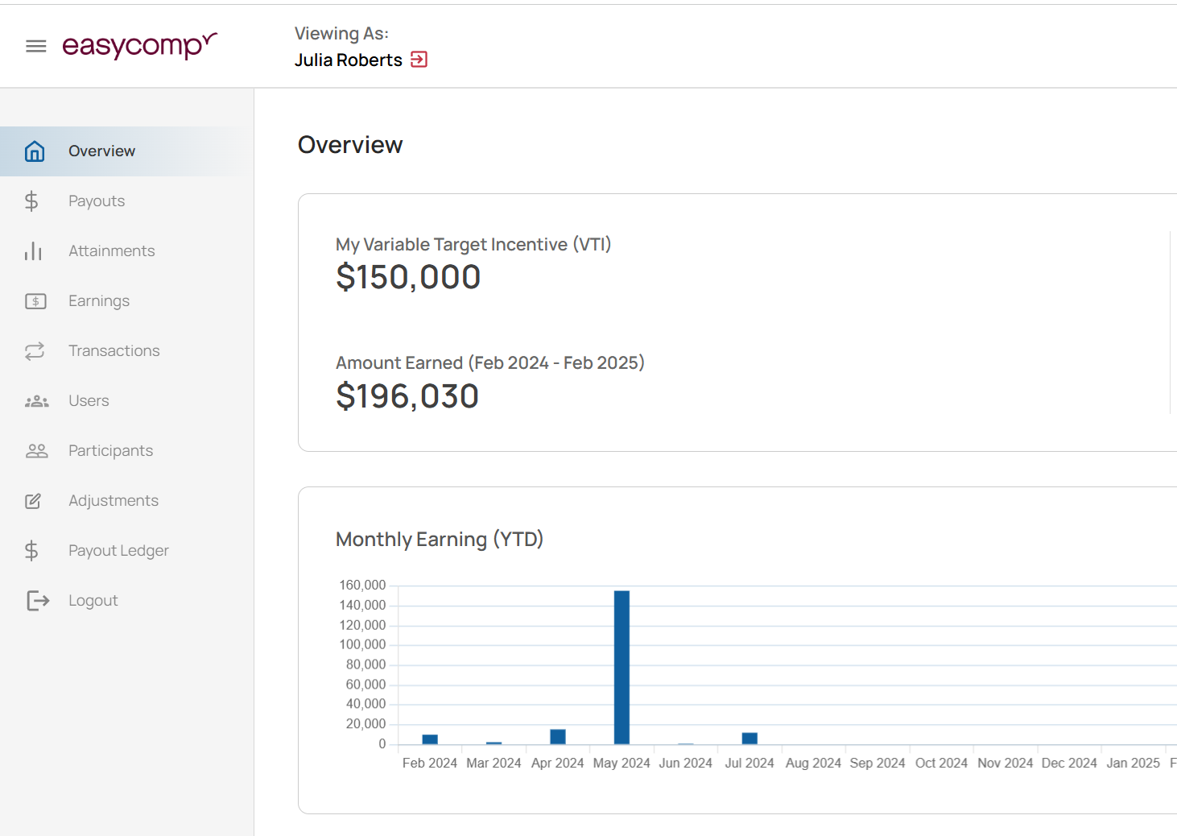Exit viewing as Julia Roberts icon

click(x=419, y=60)
